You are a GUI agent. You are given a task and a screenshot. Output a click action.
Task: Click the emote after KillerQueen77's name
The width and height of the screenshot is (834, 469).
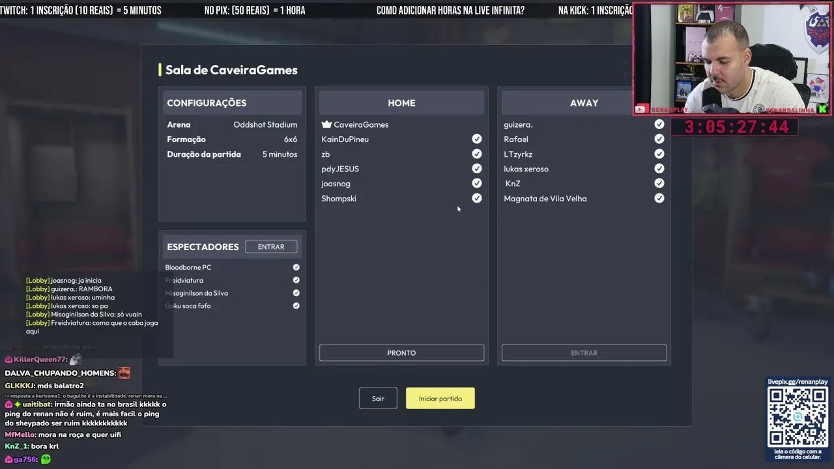(76, 359)
